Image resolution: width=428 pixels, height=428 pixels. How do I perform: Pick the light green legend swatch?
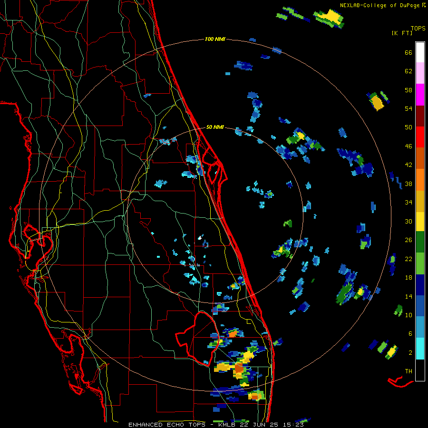pos(420,263)
